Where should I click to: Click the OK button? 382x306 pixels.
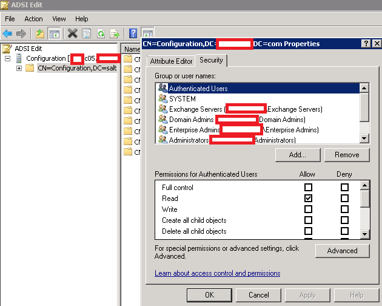click(209, 295)
